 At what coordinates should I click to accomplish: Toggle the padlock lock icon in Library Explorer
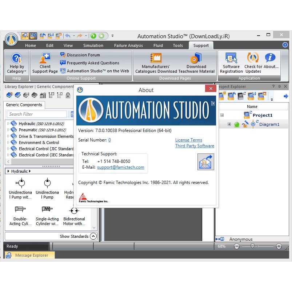coord(68,95)
